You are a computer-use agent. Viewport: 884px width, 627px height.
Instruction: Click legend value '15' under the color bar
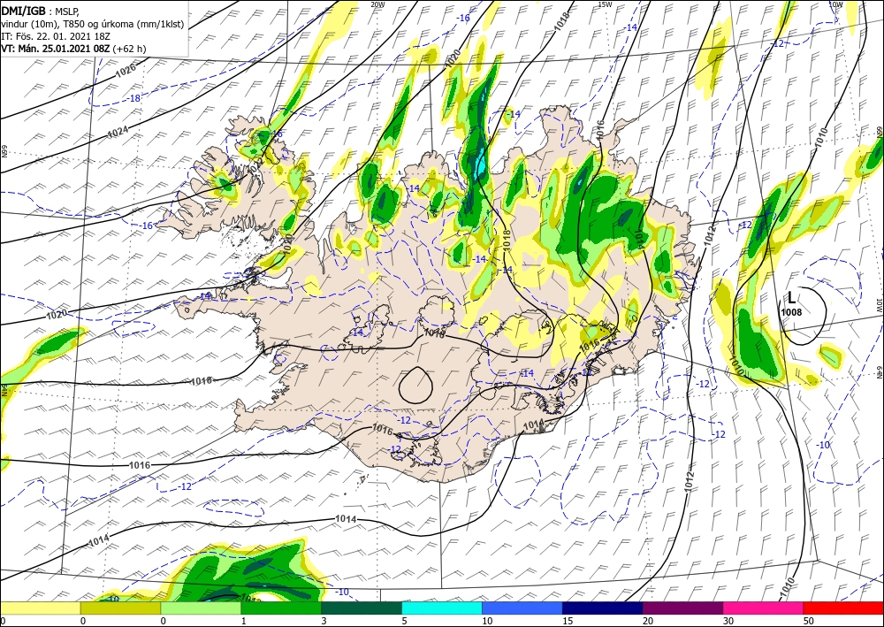[568, 621]
